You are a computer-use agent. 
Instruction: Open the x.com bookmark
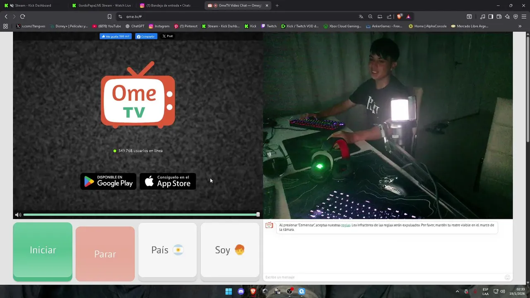coord(31,26)
